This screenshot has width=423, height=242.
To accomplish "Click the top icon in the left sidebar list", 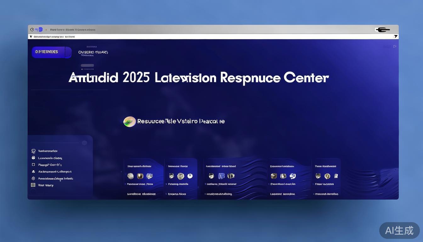I will click(33, 151).
